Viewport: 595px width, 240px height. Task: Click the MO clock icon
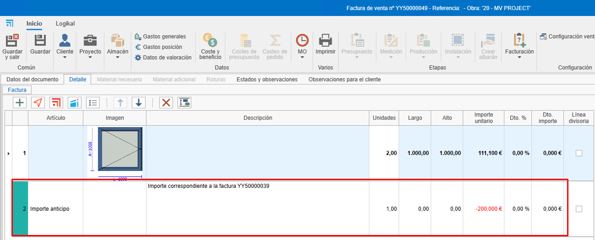pos(302,40)
